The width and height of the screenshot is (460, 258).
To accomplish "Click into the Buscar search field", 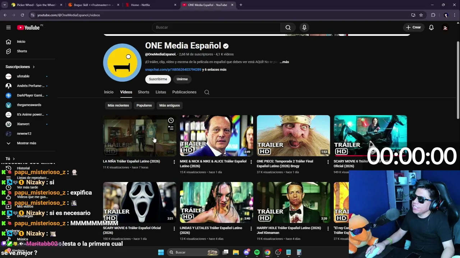I will pos(216,27).
